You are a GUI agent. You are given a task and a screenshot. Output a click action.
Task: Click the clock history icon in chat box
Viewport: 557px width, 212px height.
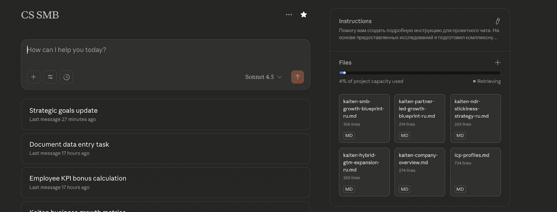(x=66, y=77)
